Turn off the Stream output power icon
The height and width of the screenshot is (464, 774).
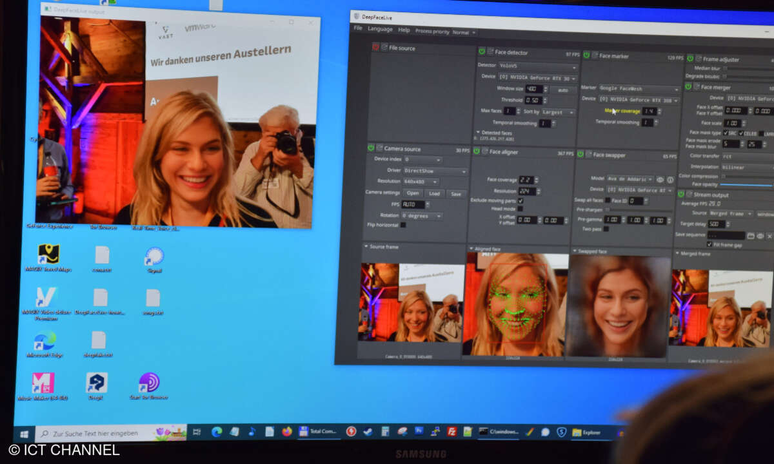coord(680,194)
